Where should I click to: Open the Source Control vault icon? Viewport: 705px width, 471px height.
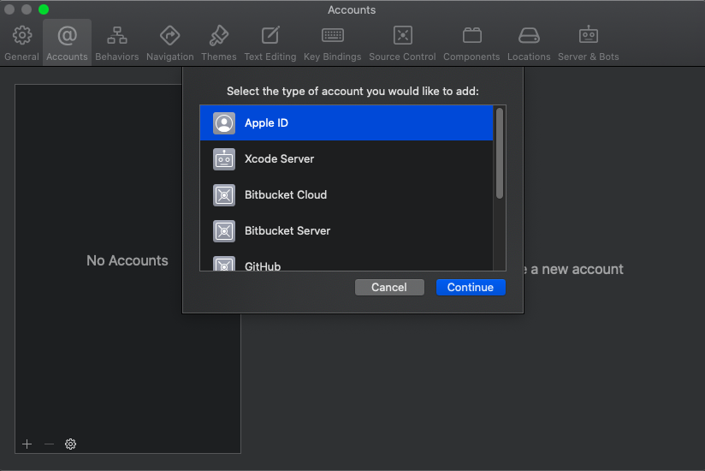pos(403,35)
